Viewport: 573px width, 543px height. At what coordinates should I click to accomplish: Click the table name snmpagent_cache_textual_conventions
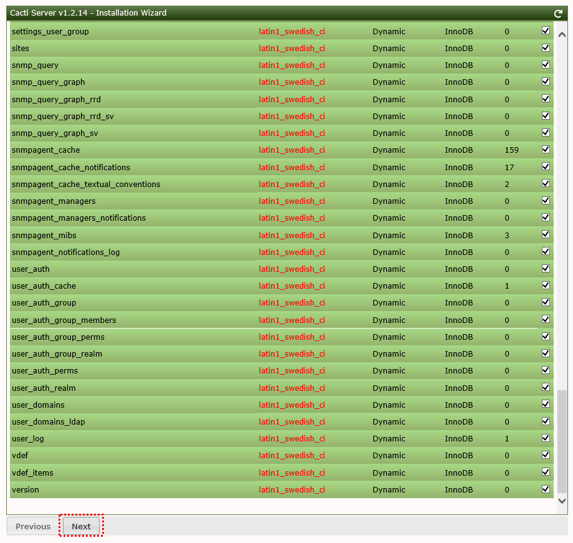(86, 185)
